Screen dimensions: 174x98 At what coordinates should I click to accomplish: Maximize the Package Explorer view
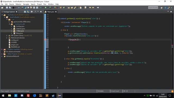coord(41,11)
